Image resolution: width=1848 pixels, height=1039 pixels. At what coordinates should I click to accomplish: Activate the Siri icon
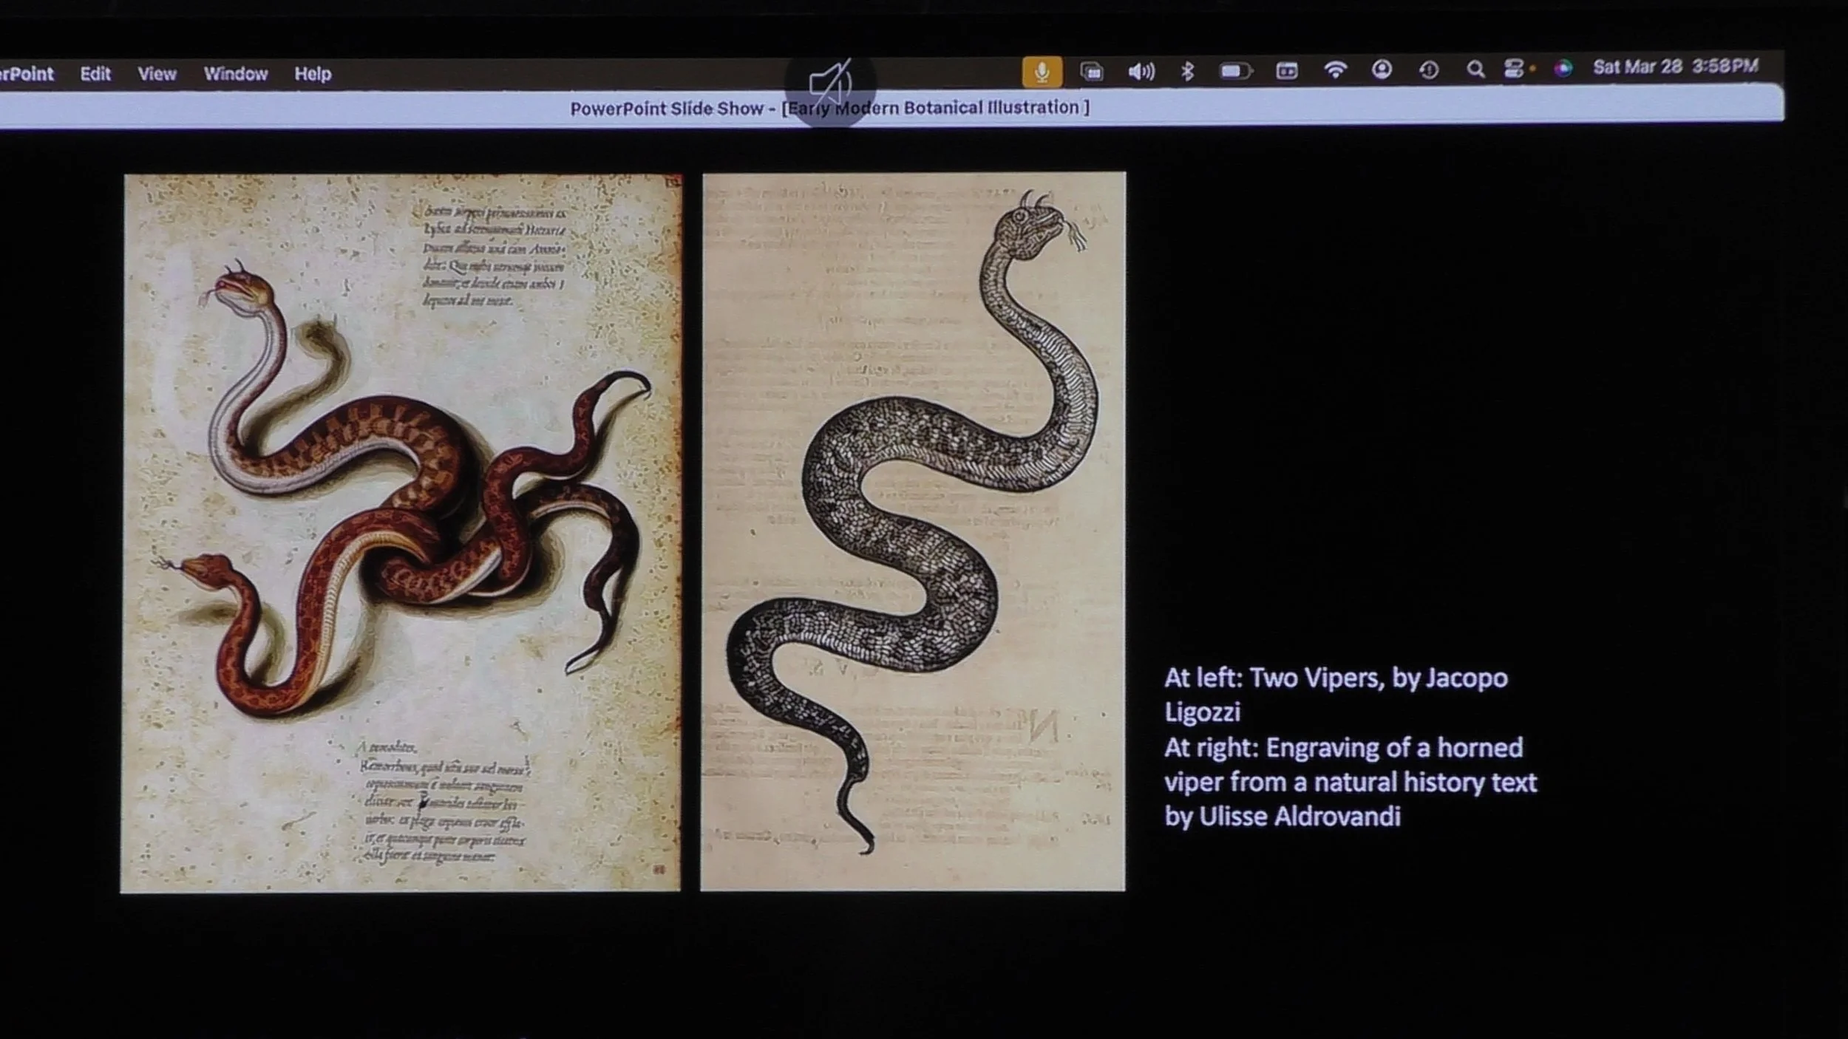coord(1563,69)
